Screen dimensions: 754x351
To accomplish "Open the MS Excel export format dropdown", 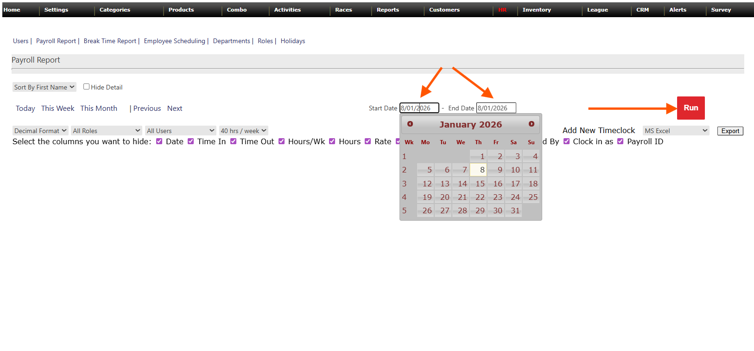I will coord(676,131).
